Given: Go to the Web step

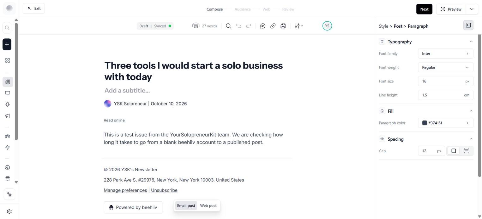Looking at the screenshot, I should 266,9.
